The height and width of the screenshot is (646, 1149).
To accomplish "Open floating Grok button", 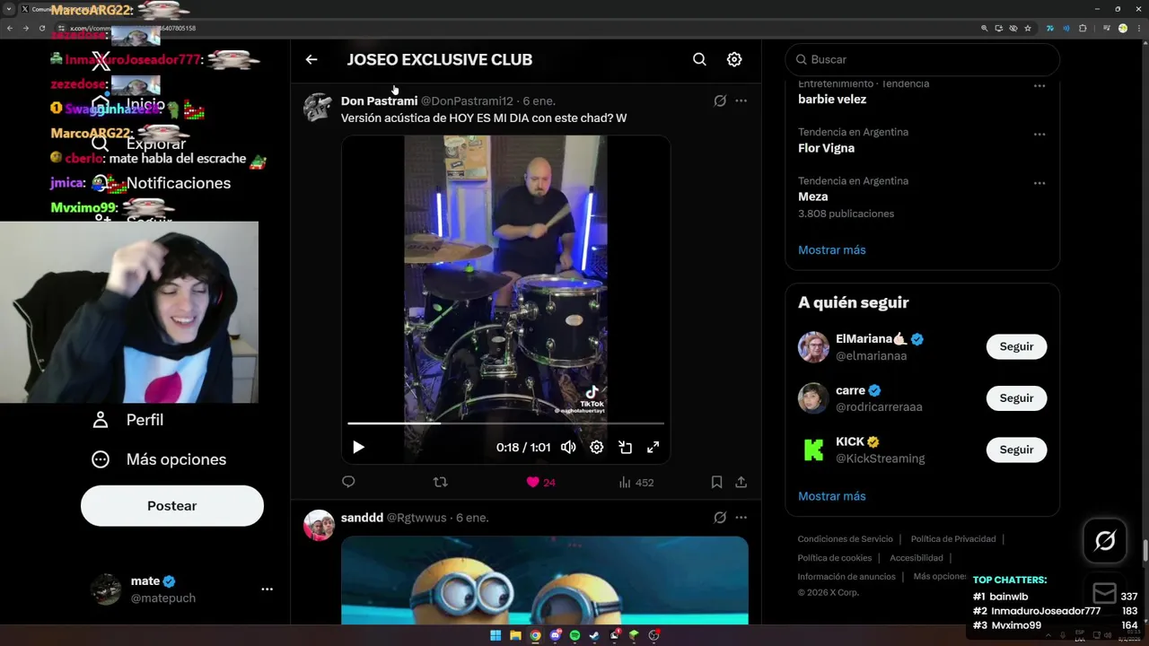I will (x=1105, y=540).
